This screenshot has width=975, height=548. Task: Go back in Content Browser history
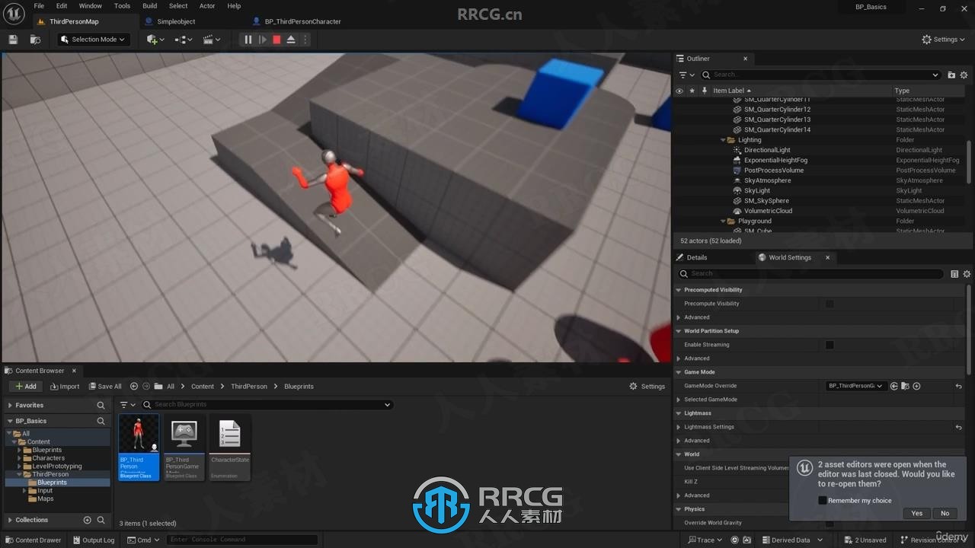point(134,386)
